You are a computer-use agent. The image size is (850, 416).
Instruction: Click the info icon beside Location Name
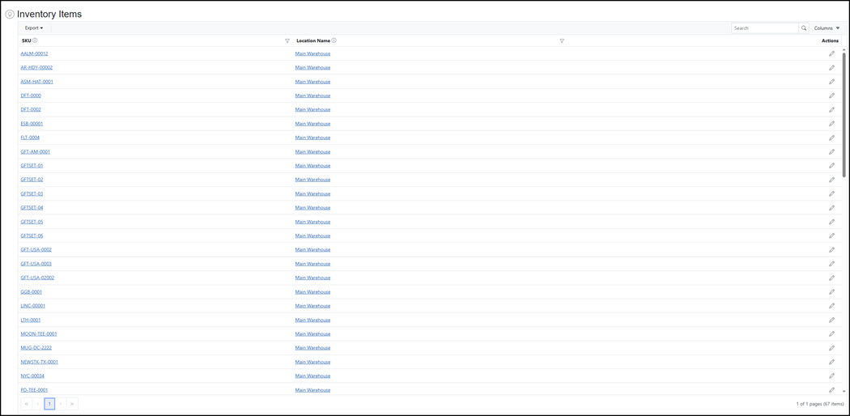334,40
